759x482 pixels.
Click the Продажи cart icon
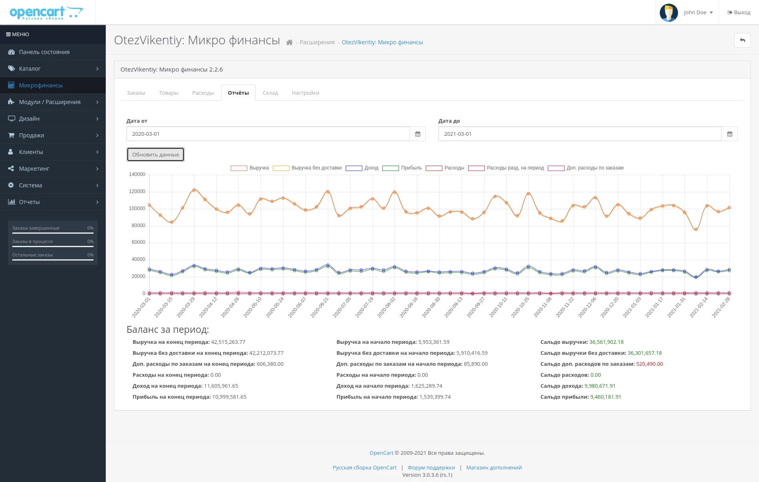(11, 135)
